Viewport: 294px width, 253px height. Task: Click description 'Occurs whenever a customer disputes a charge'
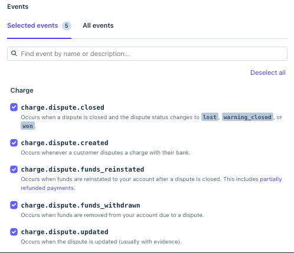(x=106, y=153)
